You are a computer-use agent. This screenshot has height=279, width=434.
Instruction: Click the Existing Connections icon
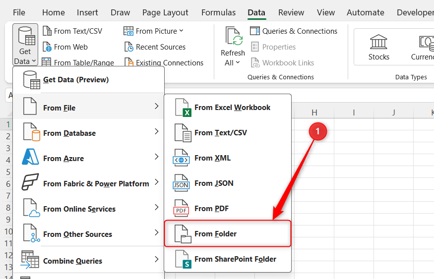click(128, 62)
